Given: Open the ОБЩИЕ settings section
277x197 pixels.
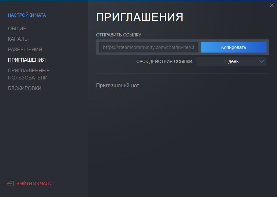Looking at the screenshot, I should (17, 28).
